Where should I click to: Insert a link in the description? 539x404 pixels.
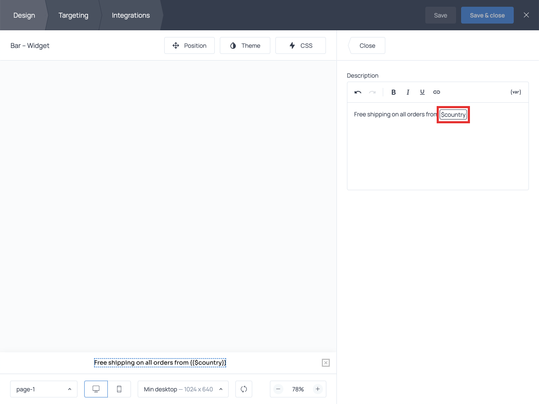click(x=437, y=92)
